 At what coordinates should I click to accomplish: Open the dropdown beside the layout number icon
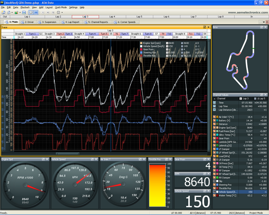pos(62,12)
